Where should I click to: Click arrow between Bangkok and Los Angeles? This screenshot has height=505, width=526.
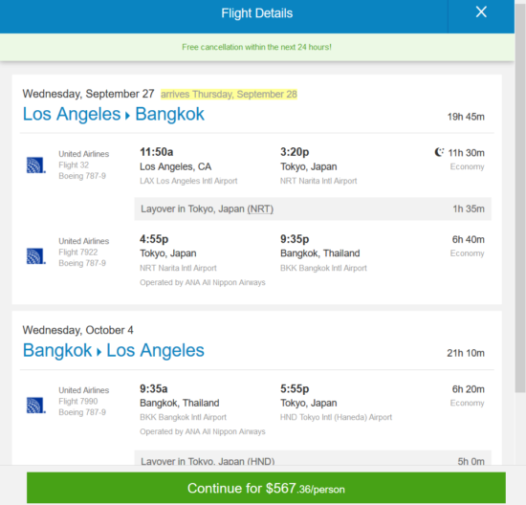[x=99, y=352]
